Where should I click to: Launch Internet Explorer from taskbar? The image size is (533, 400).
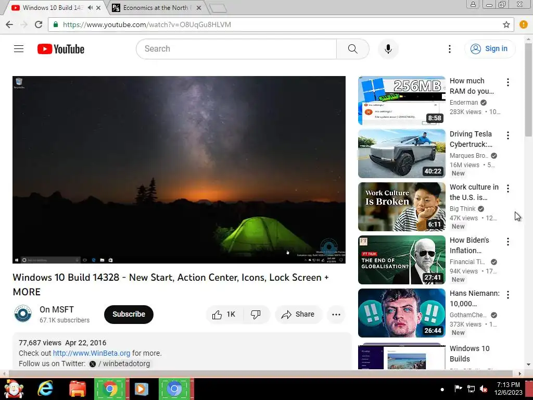pos(45,389)
